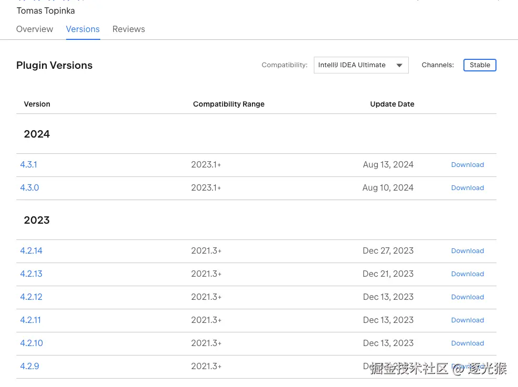The height and width of the screenshot is (387, 518).
Task: Click the 2023.1+ range of version 4.3.1
Action: (206, 164)
